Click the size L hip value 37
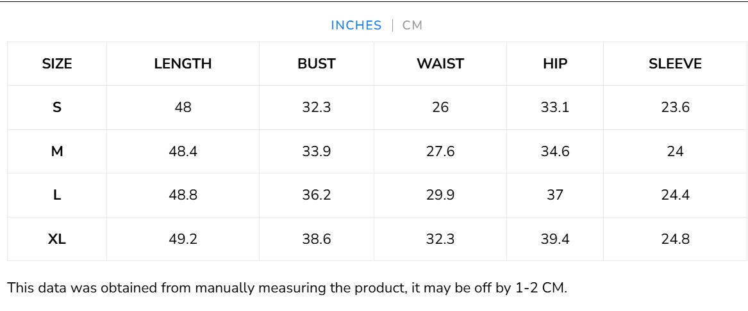 tap(554, 195)
